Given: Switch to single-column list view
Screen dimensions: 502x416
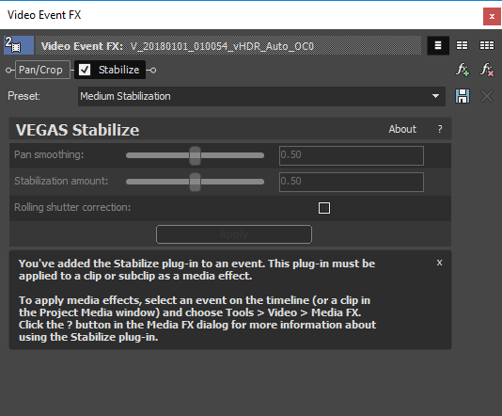Looking at the screenshot, I should click(438, 45).
